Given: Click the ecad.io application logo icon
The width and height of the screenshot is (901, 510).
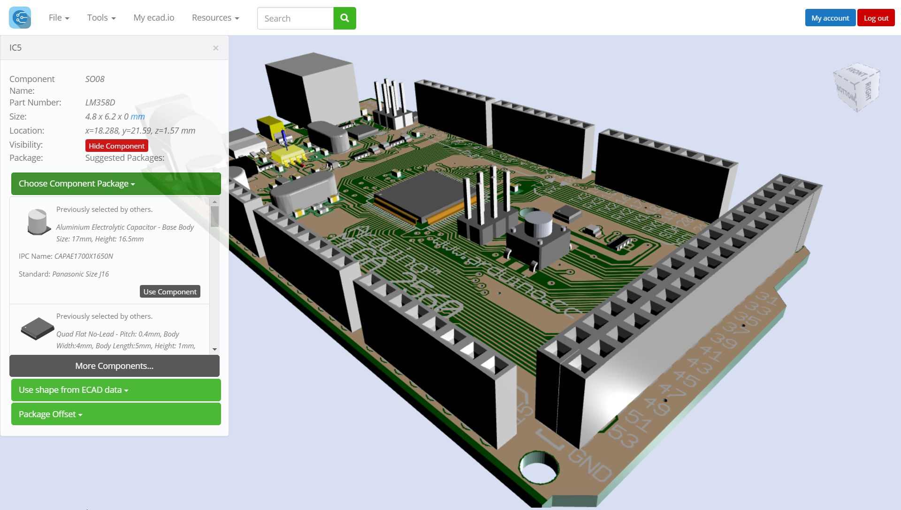Looking at the screenshot, I should pos(20,17).
